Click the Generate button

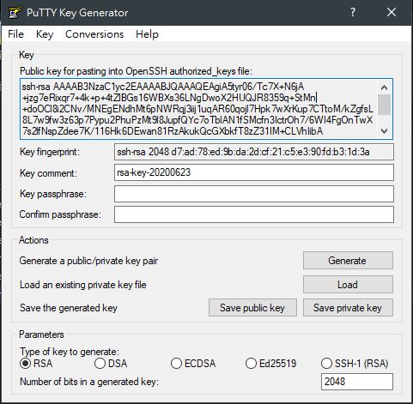point(348,261)
